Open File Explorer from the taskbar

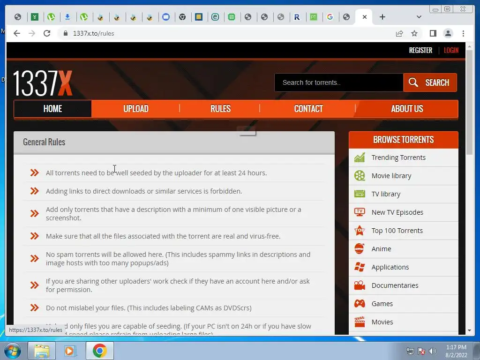[42, 351]
